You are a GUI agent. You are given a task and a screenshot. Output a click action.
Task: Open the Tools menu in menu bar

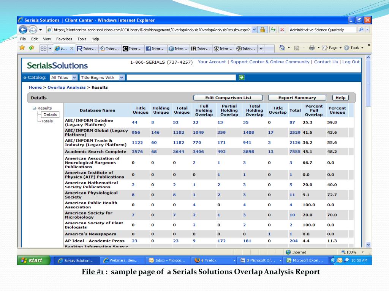click(82, 39)
